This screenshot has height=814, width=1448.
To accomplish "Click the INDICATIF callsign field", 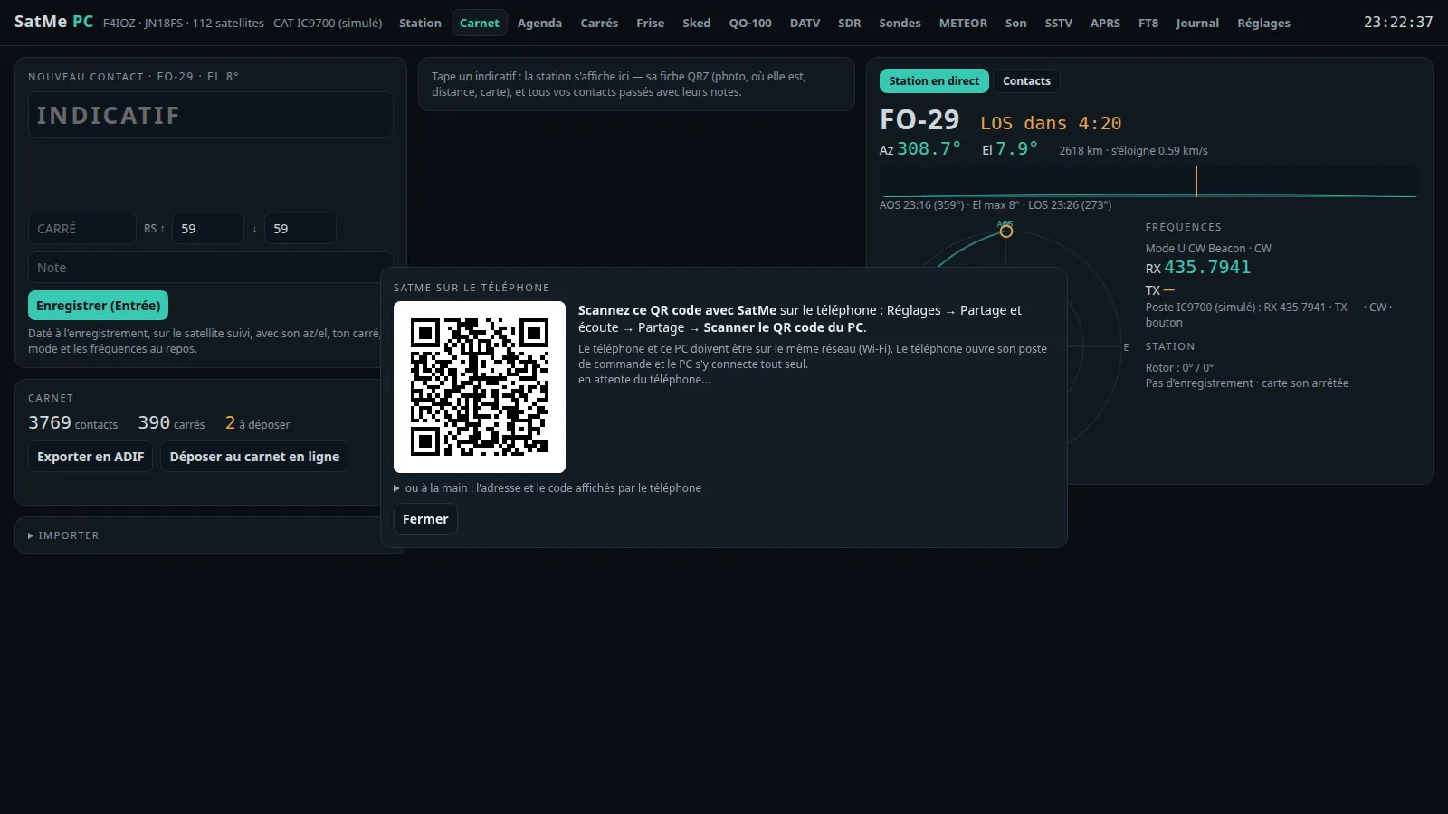I will point(210,115).
